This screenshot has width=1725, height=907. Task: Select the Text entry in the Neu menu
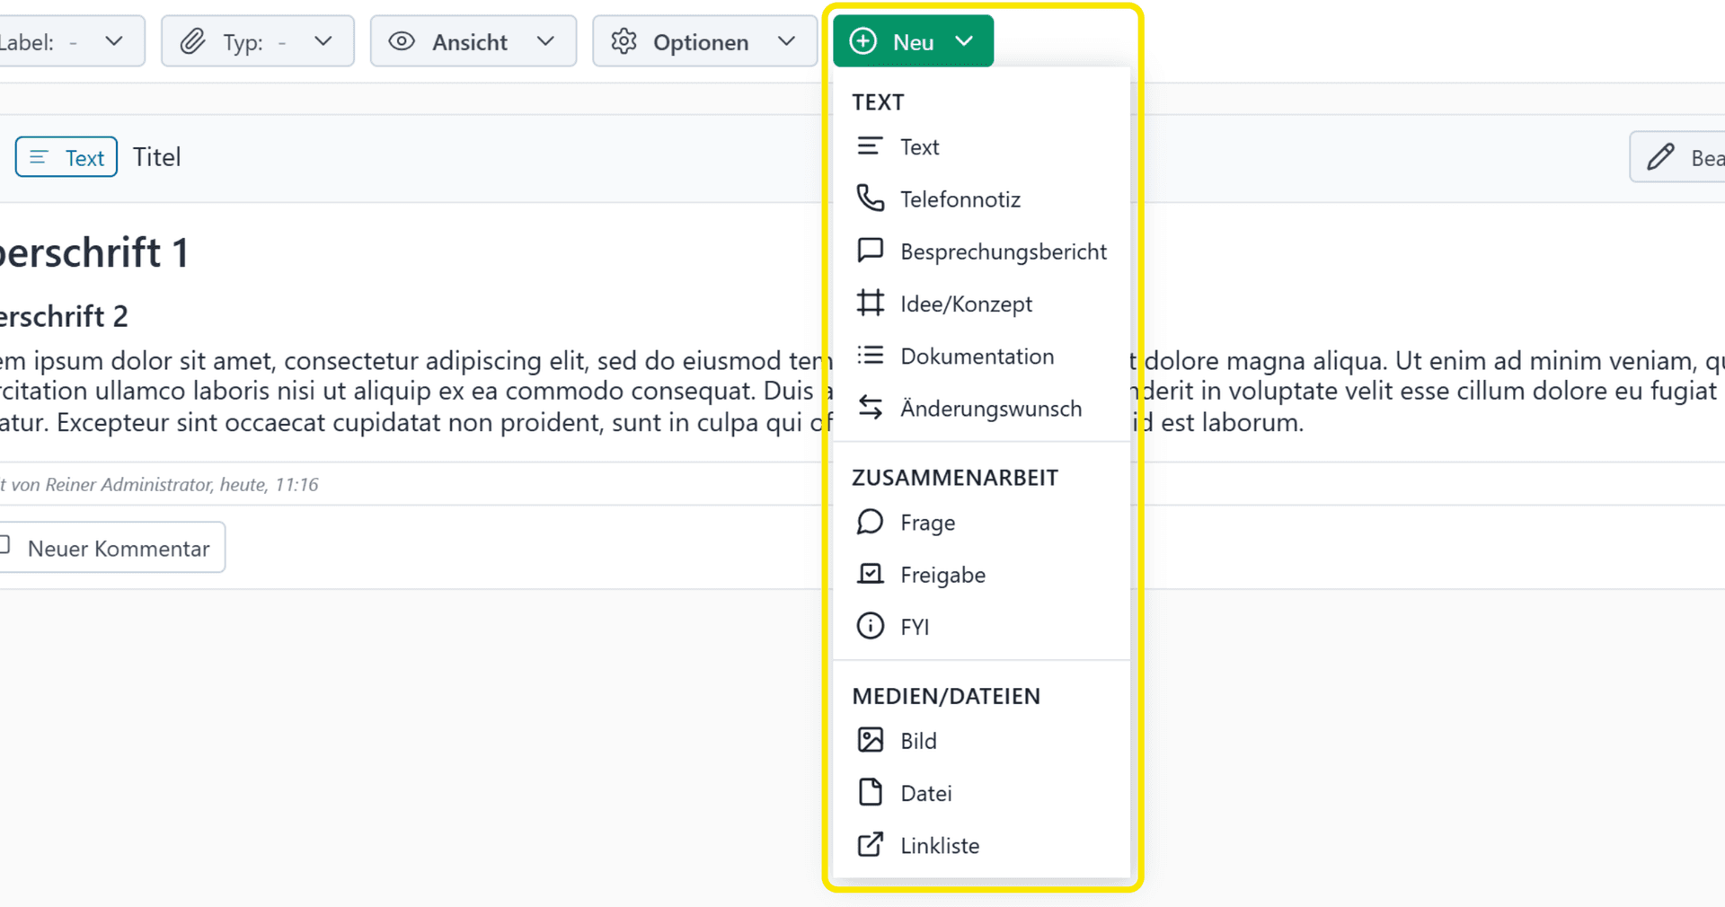[919, 147]
